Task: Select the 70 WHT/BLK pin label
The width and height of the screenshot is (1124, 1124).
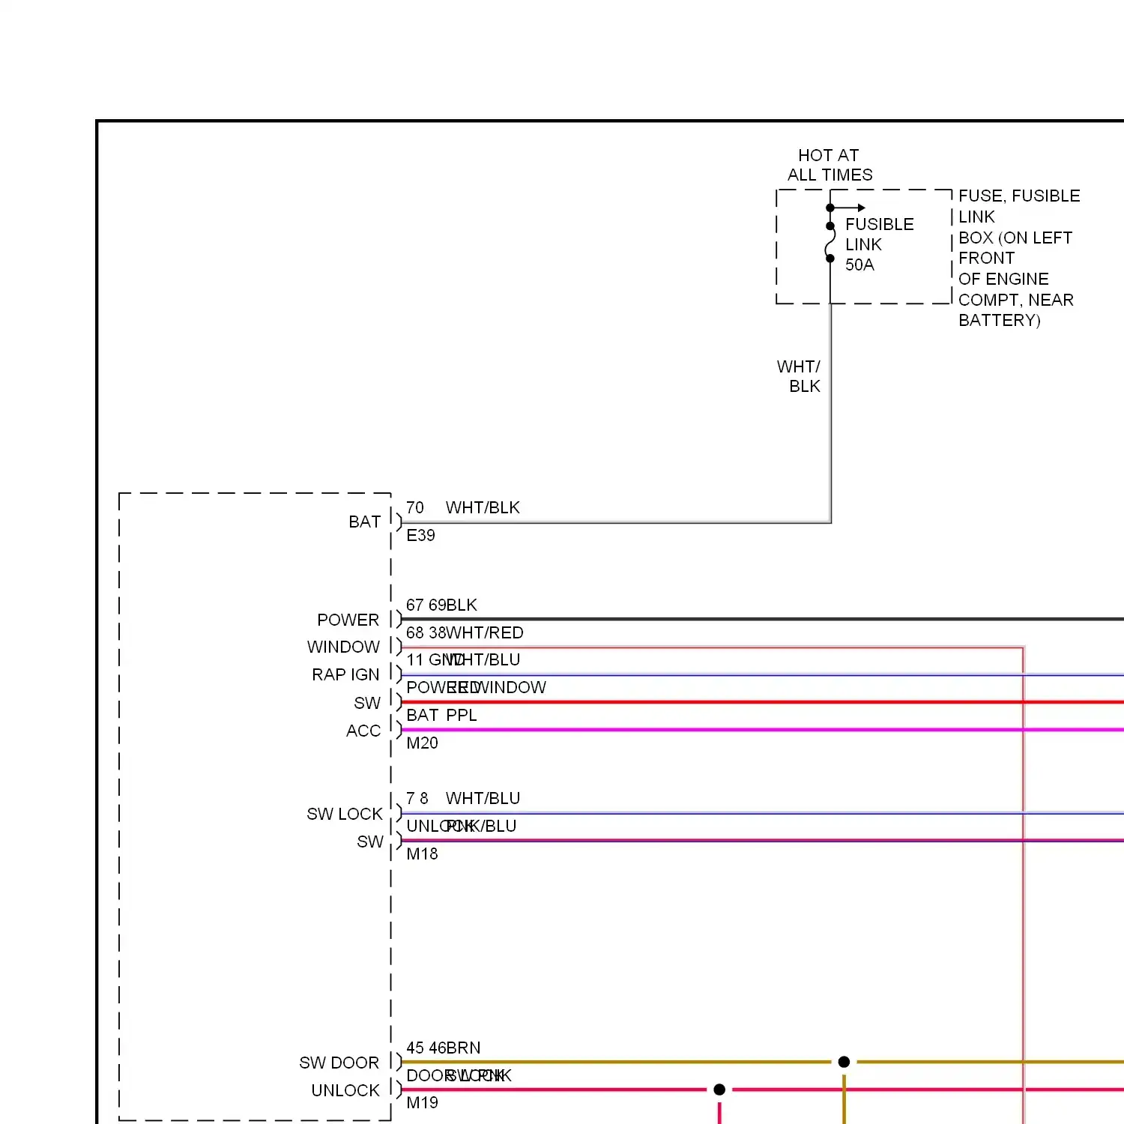Action: click(462, 507)
